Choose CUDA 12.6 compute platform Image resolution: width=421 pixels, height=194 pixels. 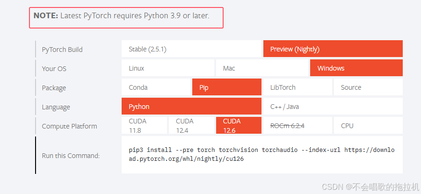239,125
